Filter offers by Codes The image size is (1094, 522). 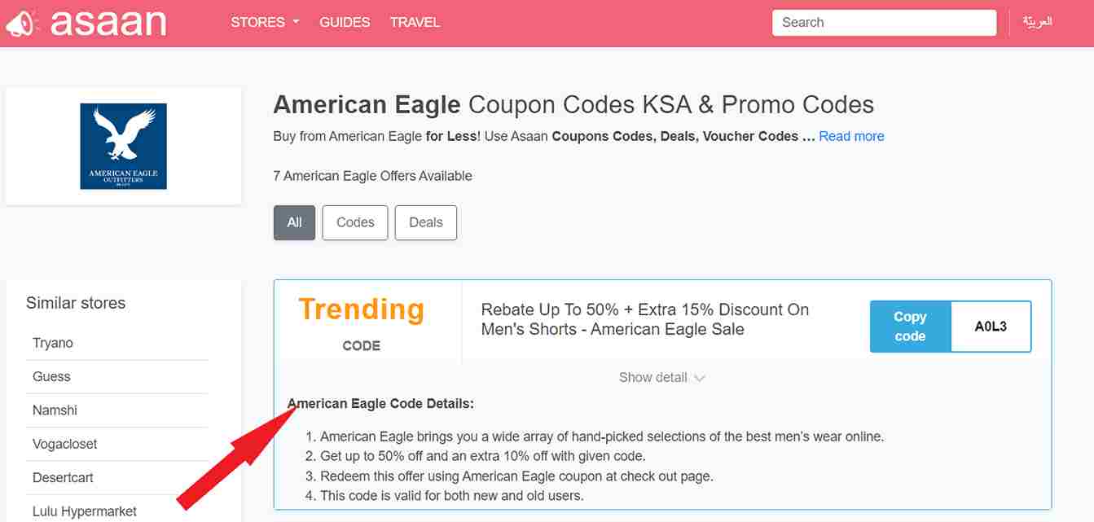point(355,222)
